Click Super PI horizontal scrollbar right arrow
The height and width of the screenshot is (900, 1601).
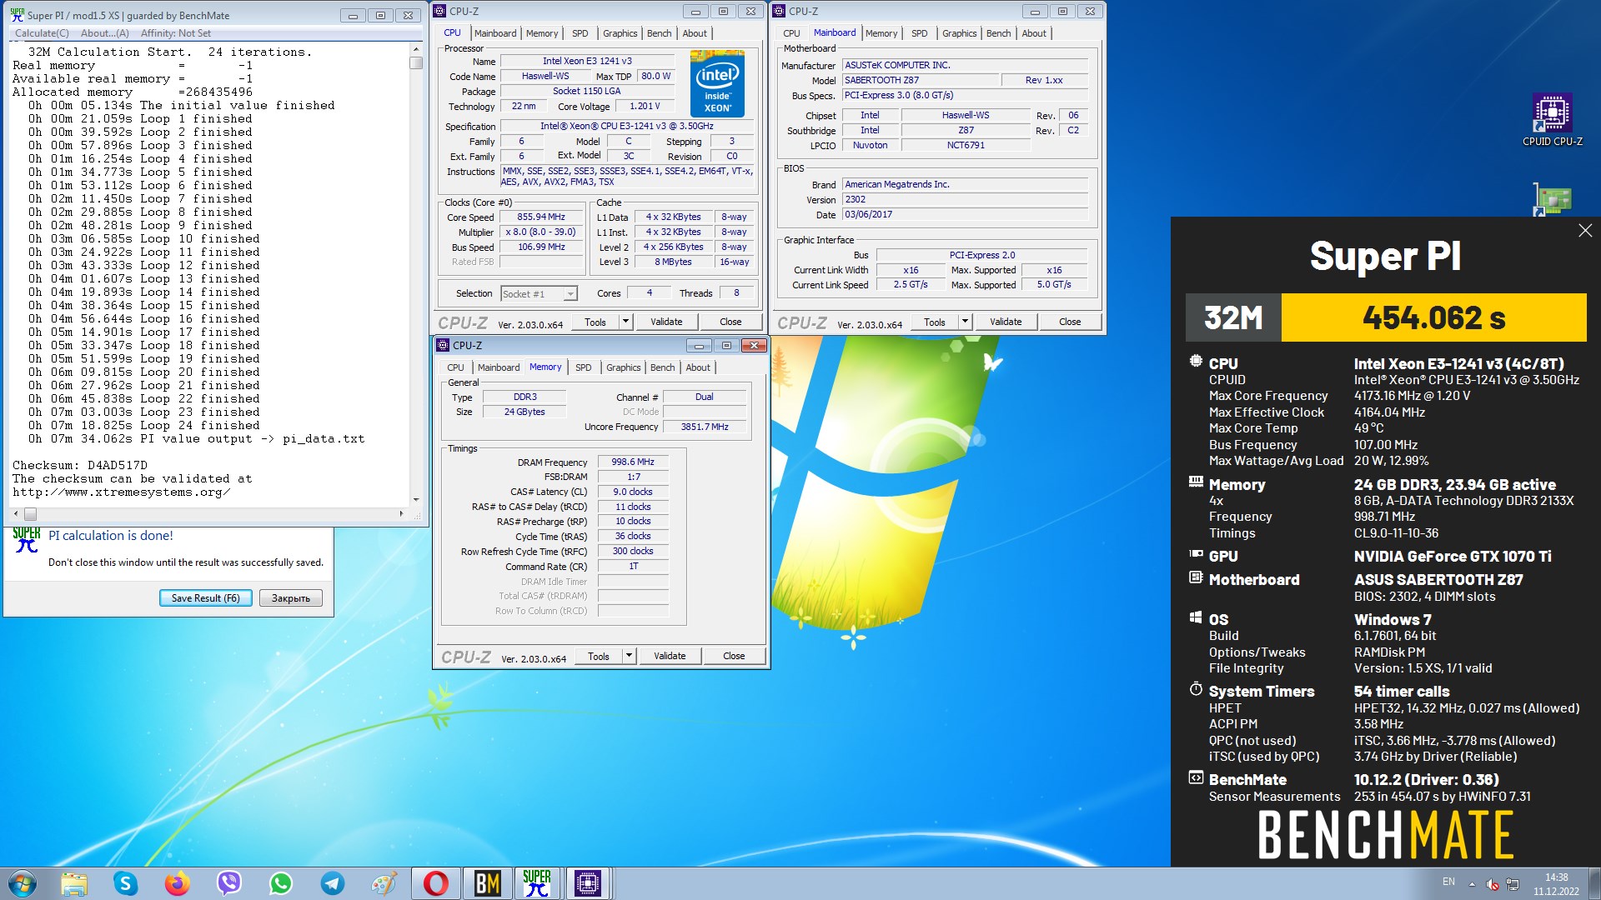(x=402, y=513)
